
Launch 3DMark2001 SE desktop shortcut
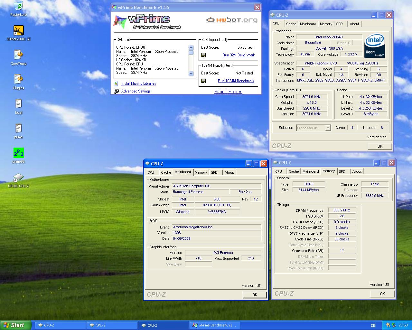pos(18,33)
